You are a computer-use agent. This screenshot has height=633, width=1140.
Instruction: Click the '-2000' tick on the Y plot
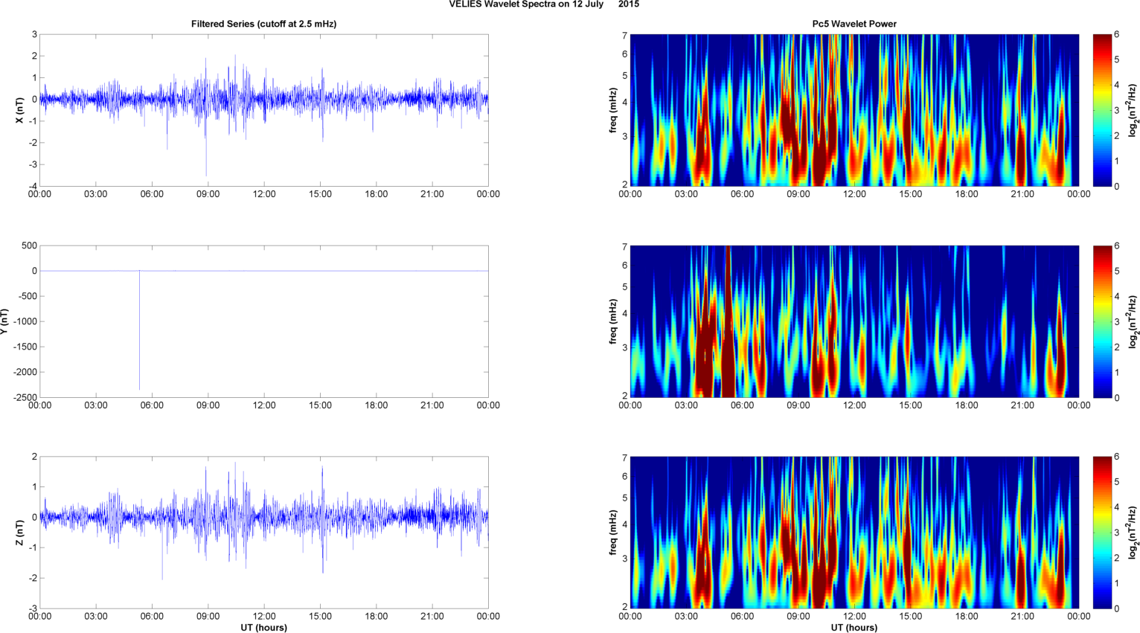point(25,372)
